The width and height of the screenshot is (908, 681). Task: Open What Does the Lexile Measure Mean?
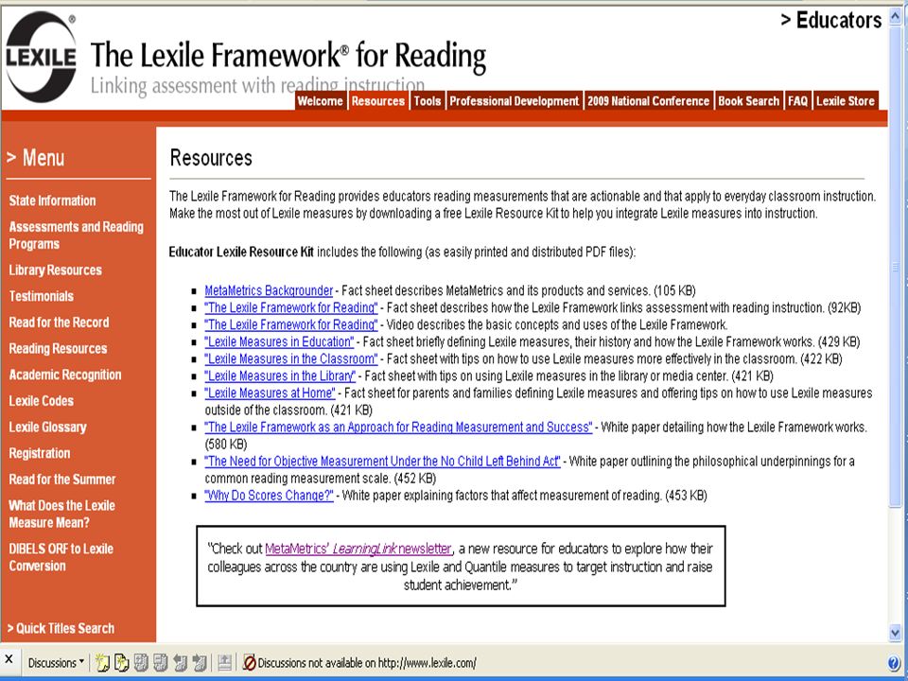(62, 514)
